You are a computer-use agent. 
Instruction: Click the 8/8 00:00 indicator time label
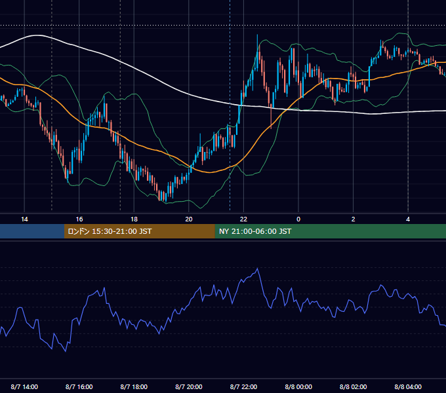coord(298,387)
